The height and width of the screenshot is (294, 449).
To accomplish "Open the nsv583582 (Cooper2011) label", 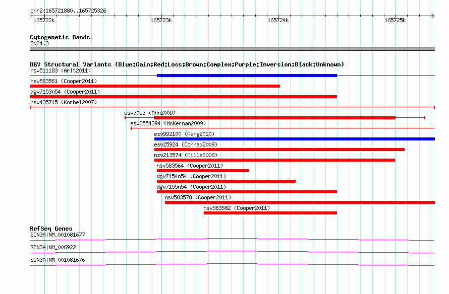I will coord(237,208).
